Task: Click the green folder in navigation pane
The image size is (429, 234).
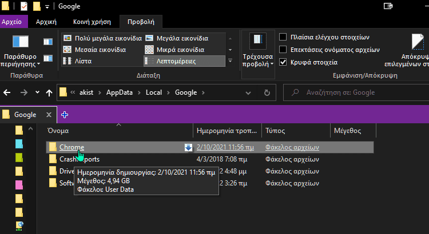Action: pyautogui.click(x=19, y=158)
